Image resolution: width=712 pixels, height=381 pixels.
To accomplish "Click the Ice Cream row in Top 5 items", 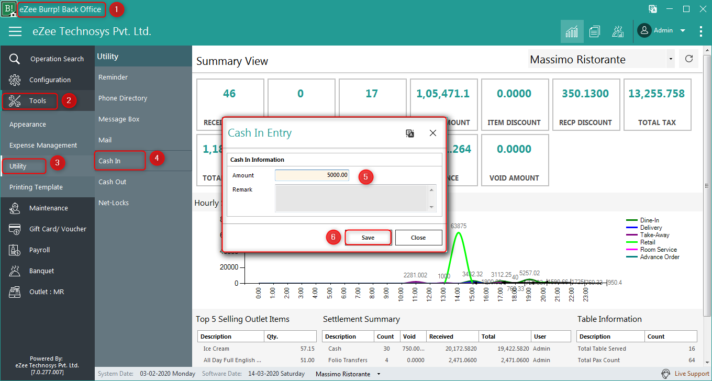I will tap(257, 349).
